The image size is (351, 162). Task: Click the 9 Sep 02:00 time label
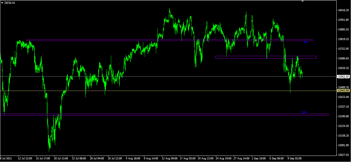(x=295, y=158)
